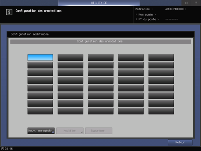Select the top-right annotation slot
This screenshot has height=151, width=201.
[161, 58]
